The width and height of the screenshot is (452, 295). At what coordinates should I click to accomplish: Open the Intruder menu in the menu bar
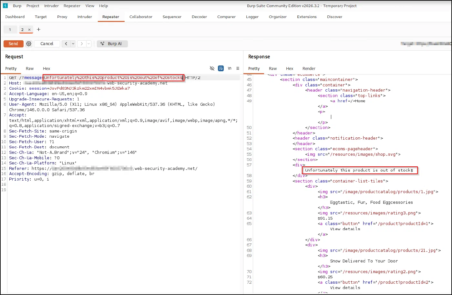51,6
